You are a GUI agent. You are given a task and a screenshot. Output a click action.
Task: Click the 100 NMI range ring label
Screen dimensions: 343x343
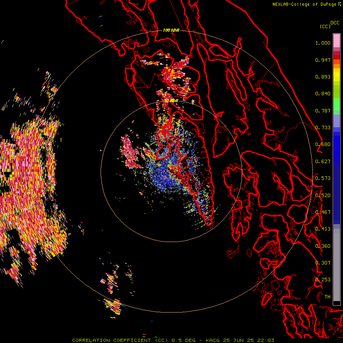[x=171, y=30]
